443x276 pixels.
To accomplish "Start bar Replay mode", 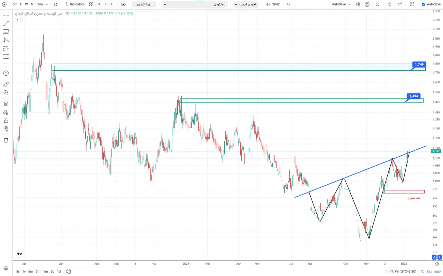I will (273, 4).
